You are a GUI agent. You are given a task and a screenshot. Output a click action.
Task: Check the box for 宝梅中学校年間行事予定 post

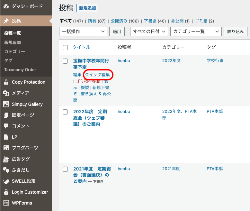[x=65, y=61]
